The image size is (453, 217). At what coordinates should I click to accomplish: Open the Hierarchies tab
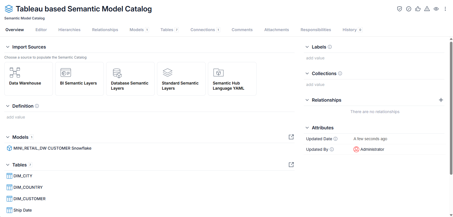point(69,30)
